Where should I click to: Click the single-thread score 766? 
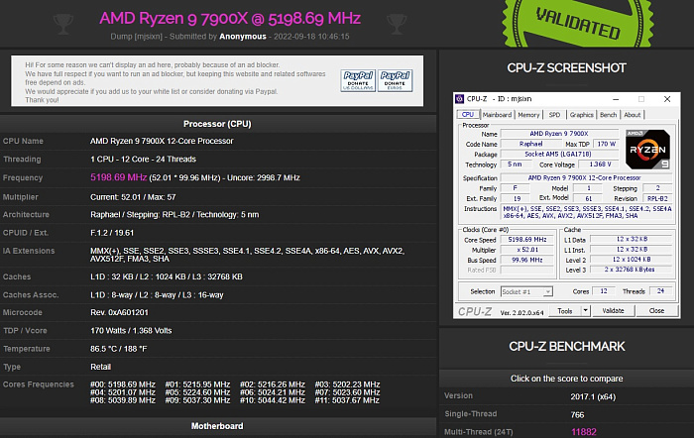[577, 414]
